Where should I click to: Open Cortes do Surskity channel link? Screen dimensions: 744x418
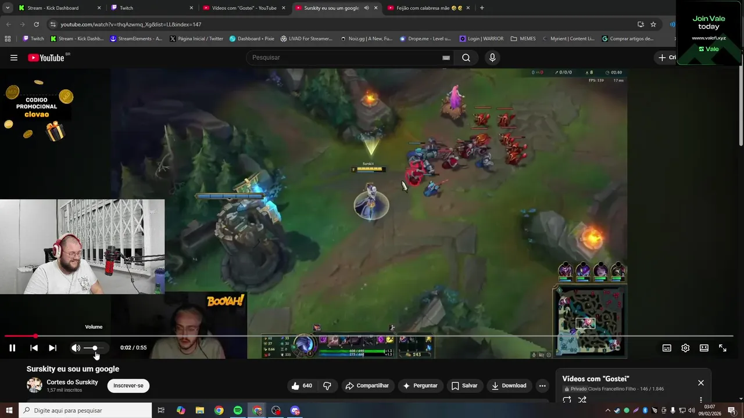(x=72, y=382)
